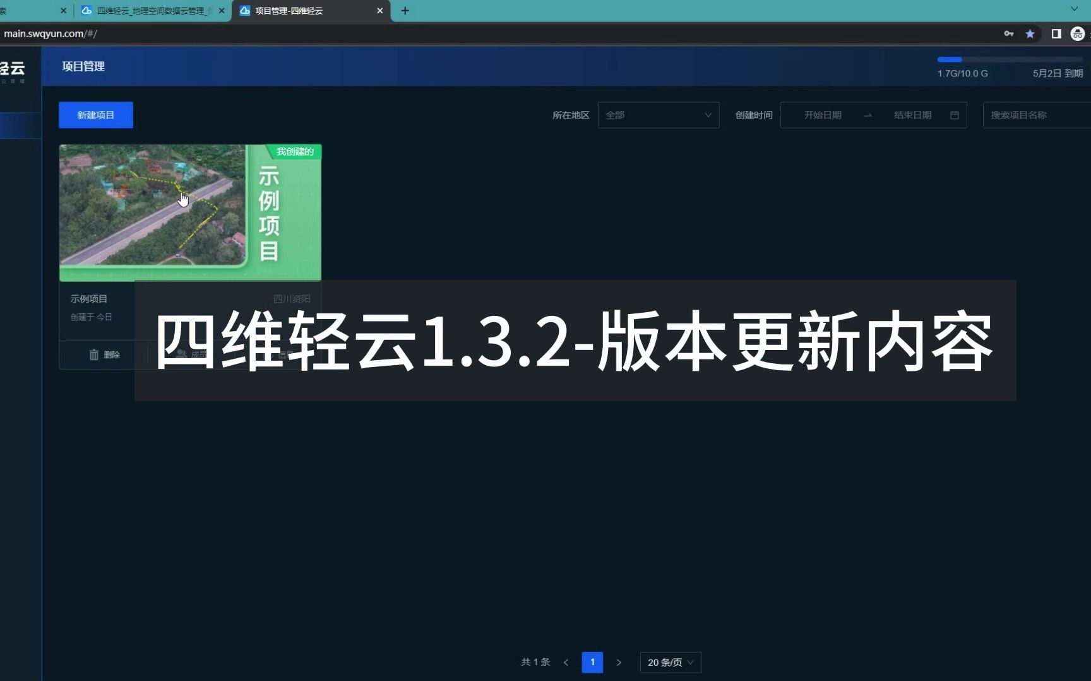Open the 所在地区 dropdown showing 全部
1091x681 pixels.
tap(658, 115)
